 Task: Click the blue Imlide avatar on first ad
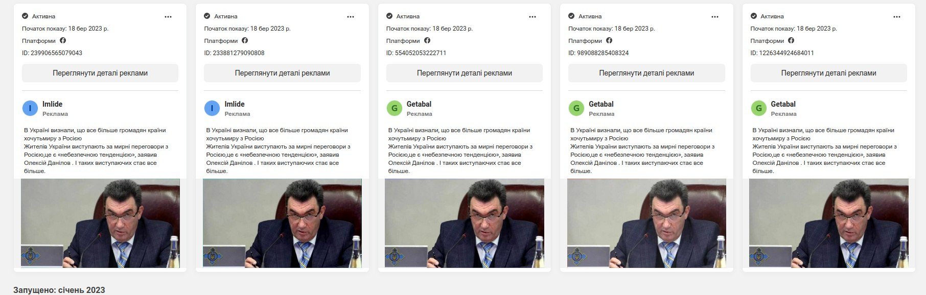click(30, 108)
